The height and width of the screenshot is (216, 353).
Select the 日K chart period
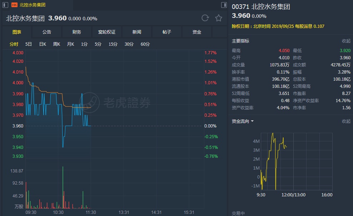click(43, 44)
